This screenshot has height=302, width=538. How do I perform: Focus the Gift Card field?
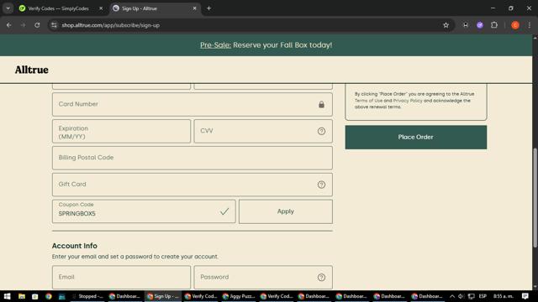tap(193, 185)
